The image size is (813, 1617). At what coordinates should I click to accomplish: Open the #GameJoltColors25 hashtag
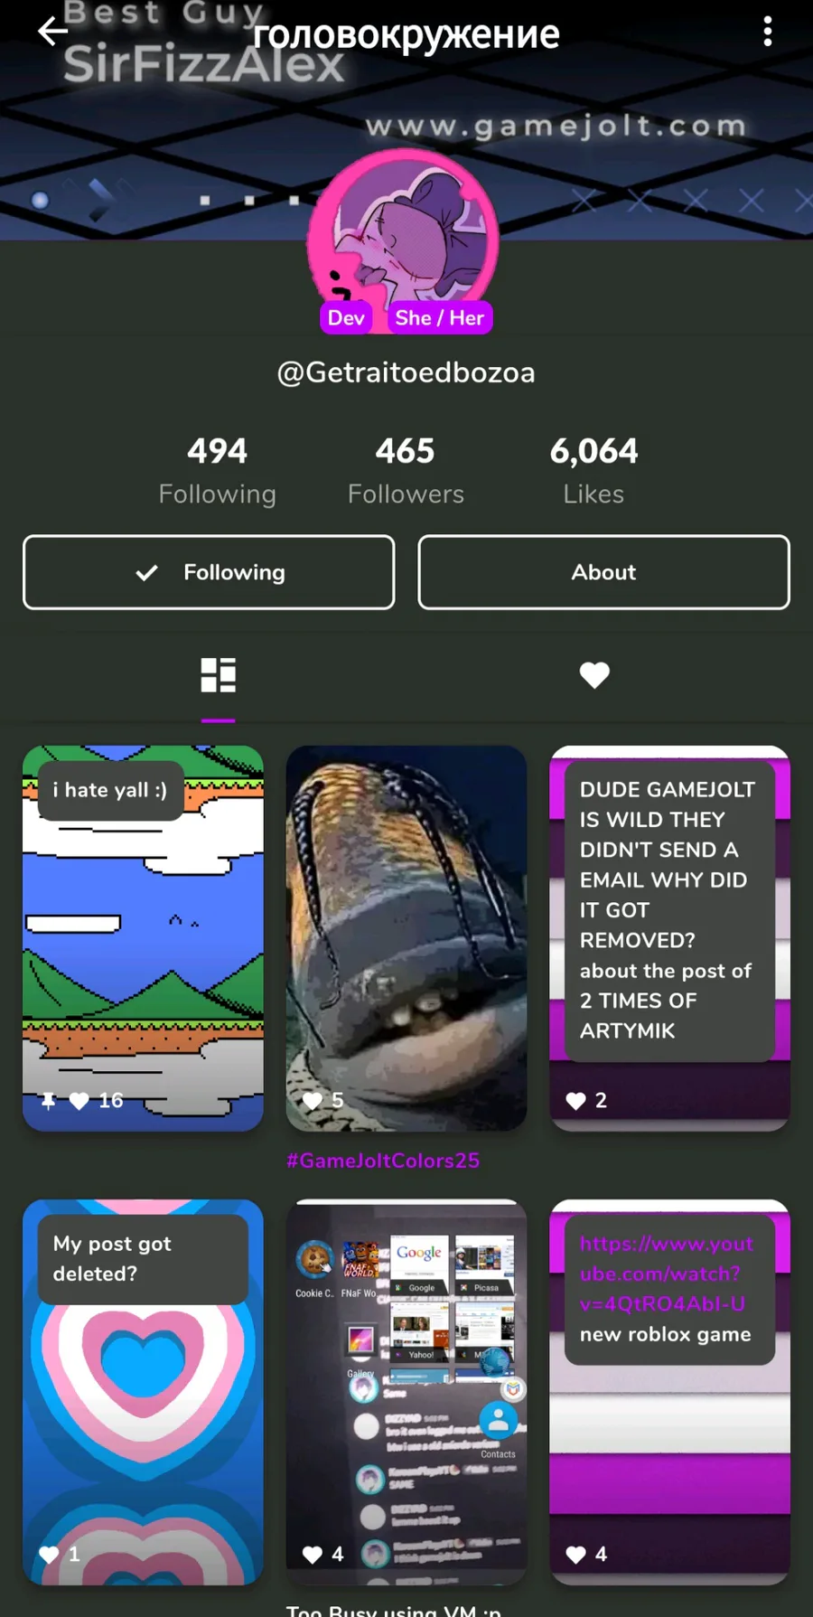coord(383,1161)
